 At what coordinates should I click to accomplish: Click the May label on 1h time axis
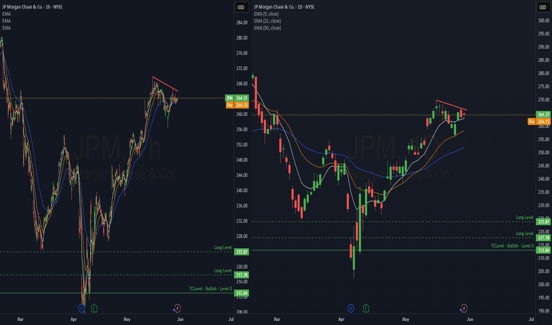[127, 319]
